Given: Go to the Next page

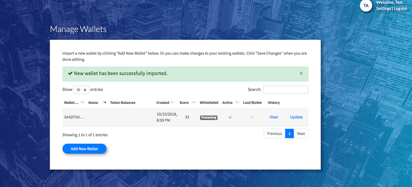Looking at the screenshot, I should [x=301, y=133].
